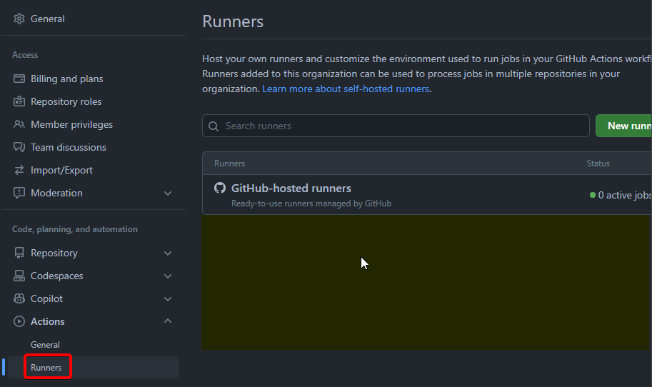This screenshot has height=387, width=652.
Task: Collapse the Actions section chevron
Action: (x=168, y=321)
